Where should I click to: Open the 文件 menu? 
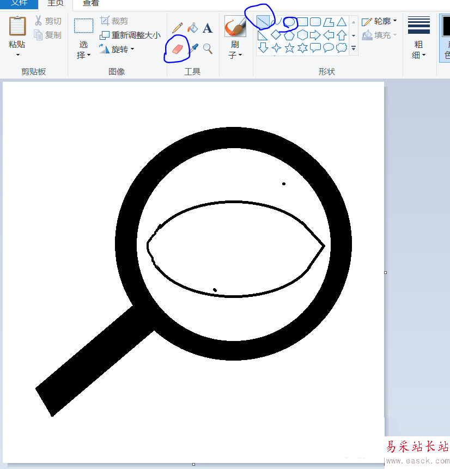19,4
